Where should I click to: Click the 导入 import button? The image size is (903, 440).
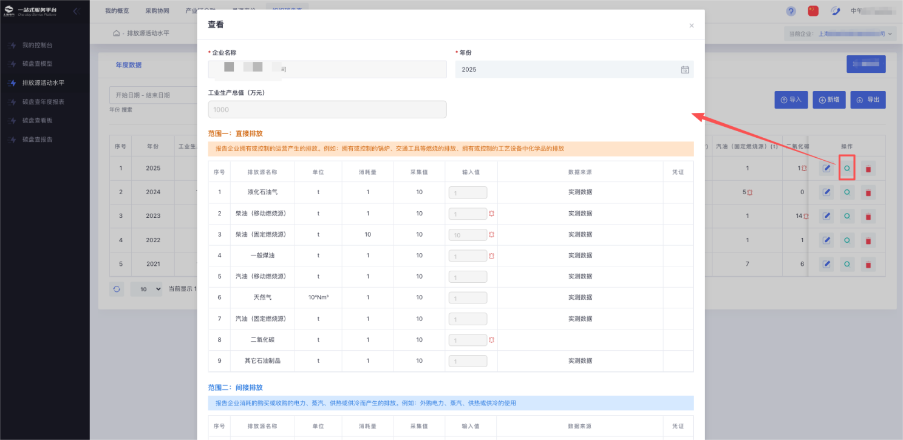(791, 100)
